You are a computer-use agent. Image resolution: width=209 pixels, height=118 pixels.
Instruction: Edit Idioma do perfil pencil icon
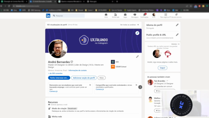click(177, 25)
